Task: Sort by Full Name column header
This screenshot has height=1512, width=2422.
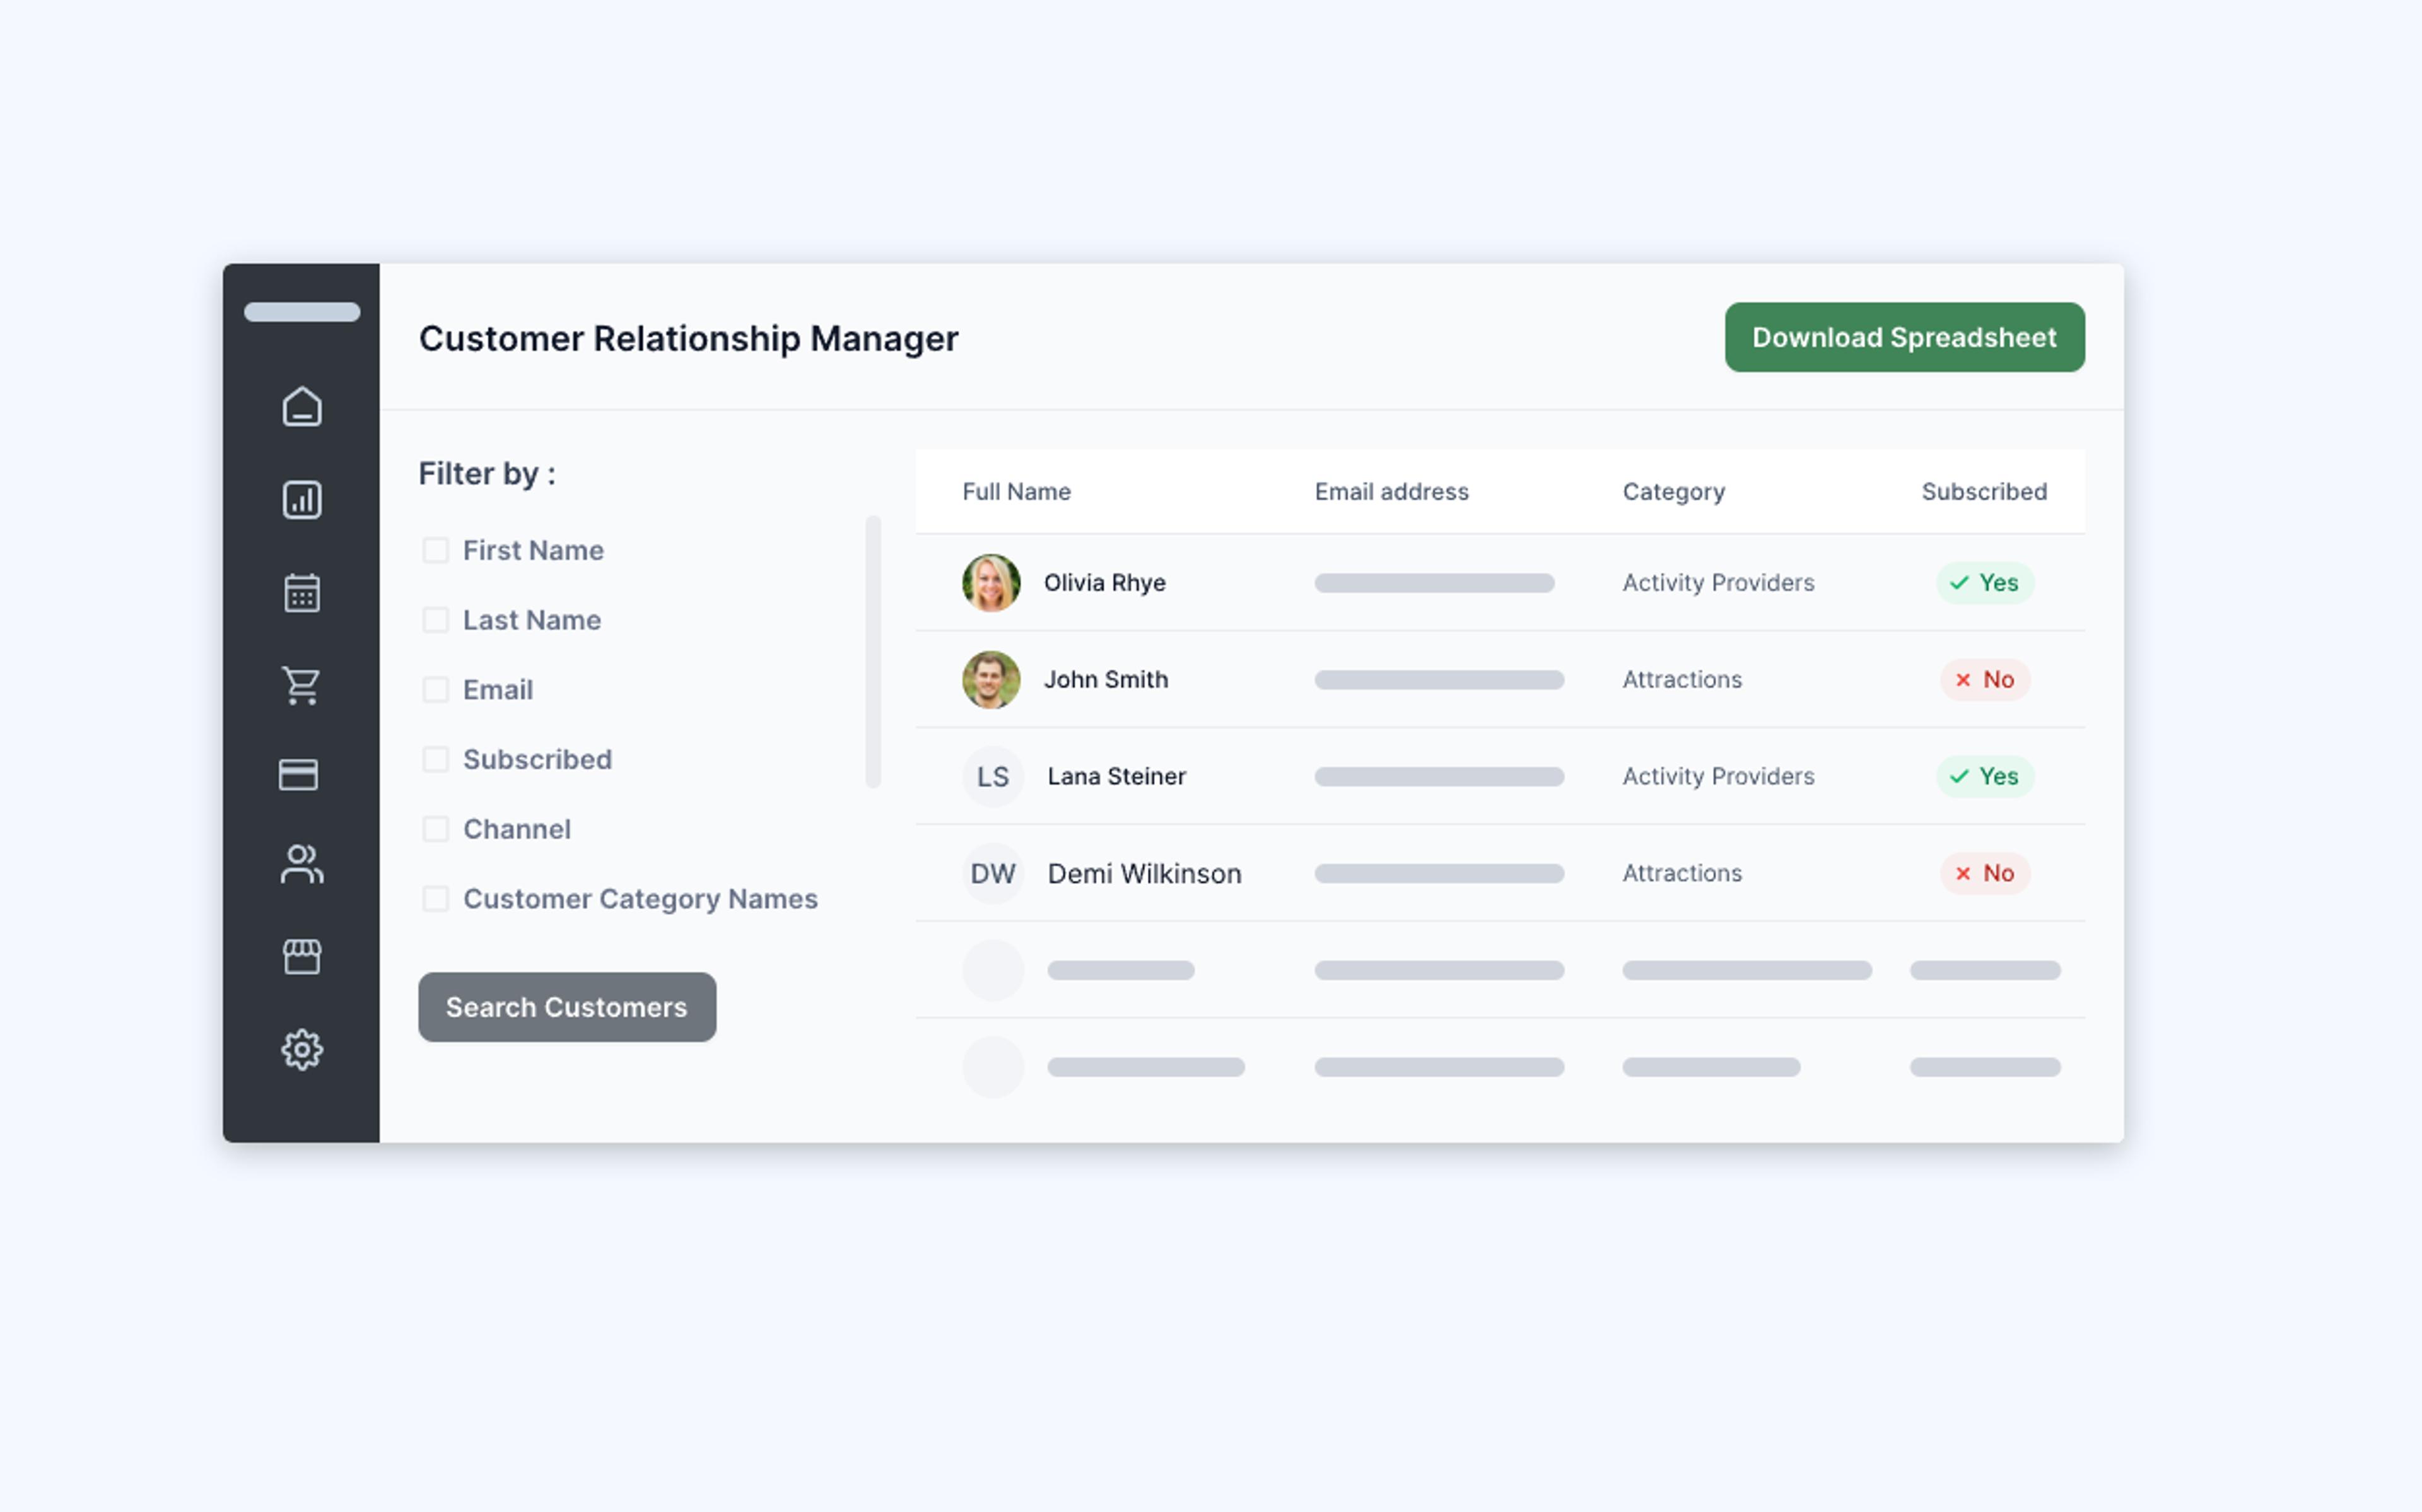Action: pos(1017,492)
